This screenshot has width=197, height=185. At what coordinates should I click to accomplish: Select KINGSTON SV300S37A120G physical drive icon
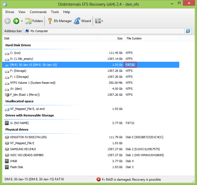7,137
